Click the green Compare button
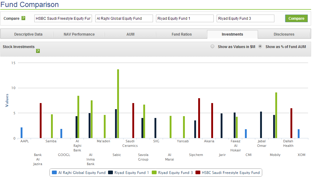 click(296, 18)
